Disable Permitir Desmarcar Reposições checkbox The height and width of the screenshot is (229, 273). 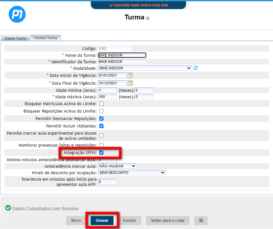click(x=101, y=119)
